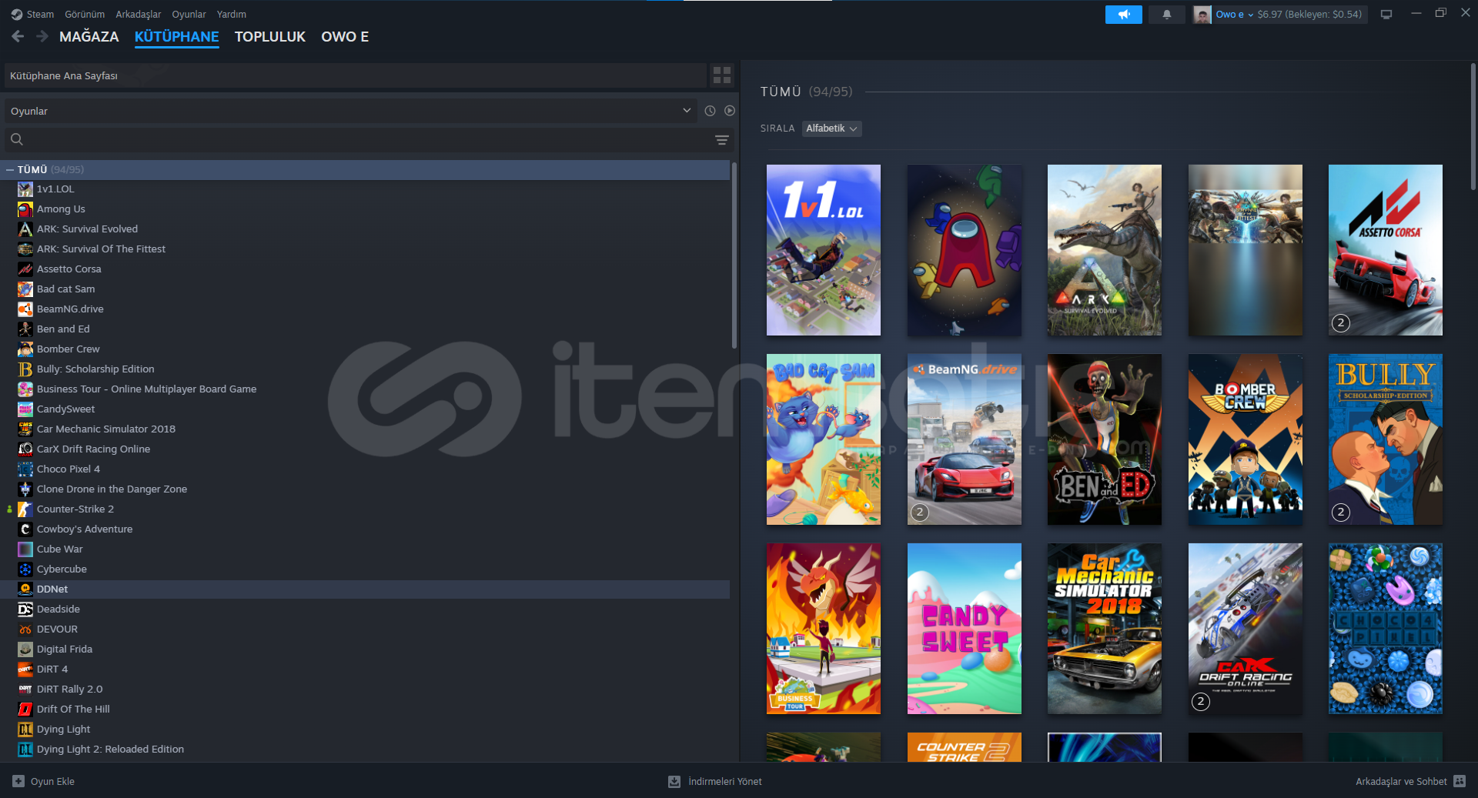Open the notifications bell
This screenshot has height=798, width=1478.
pyautogui.click(x=1166, y=15)
